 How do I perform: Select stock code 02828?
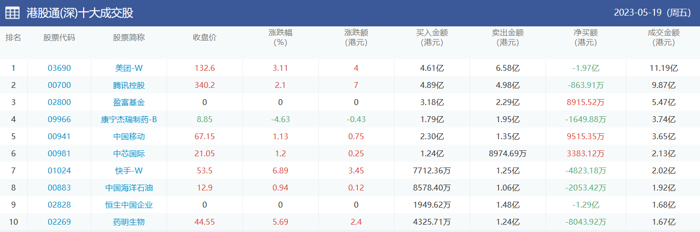click(x=59, y=205)
